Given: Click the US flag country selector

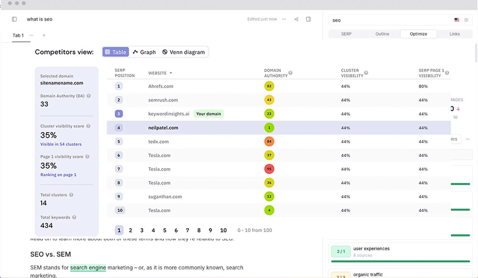Looking at the screenshot, I should pos(456,20).
